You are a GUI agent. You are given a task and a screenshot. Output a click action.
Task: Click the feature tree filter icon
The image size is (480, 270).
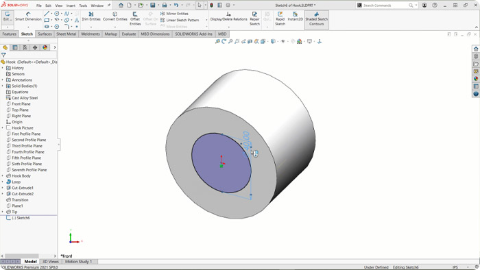[x=3, y=56]
